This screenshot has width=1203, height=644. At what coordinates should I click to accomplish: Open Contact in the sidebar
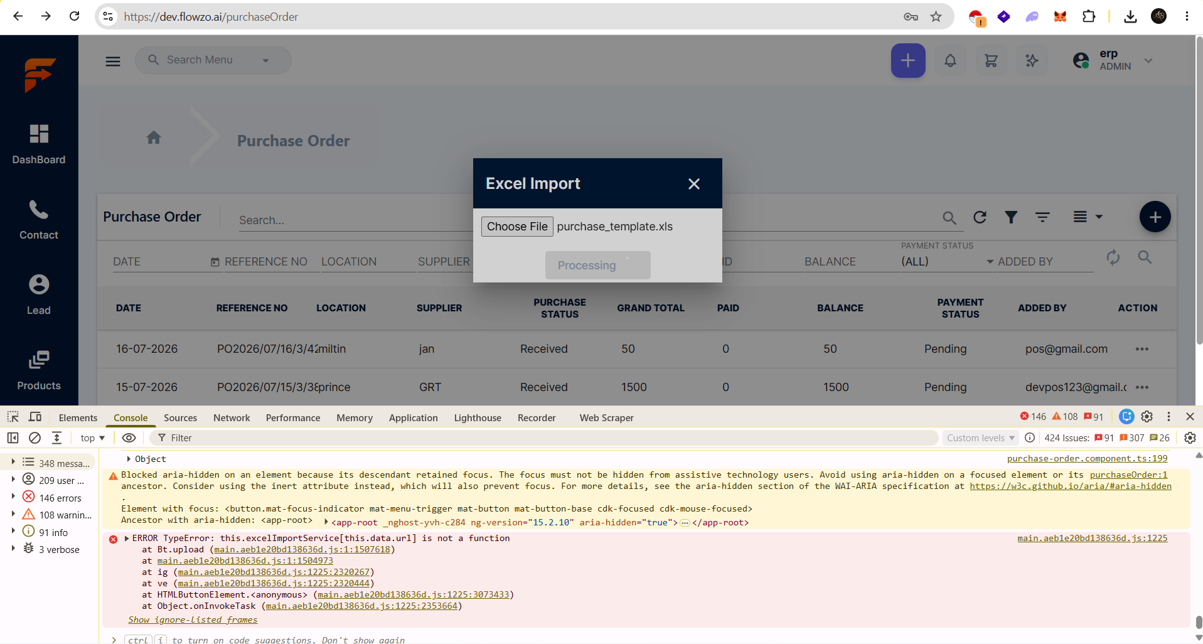(x=39, y=220)
